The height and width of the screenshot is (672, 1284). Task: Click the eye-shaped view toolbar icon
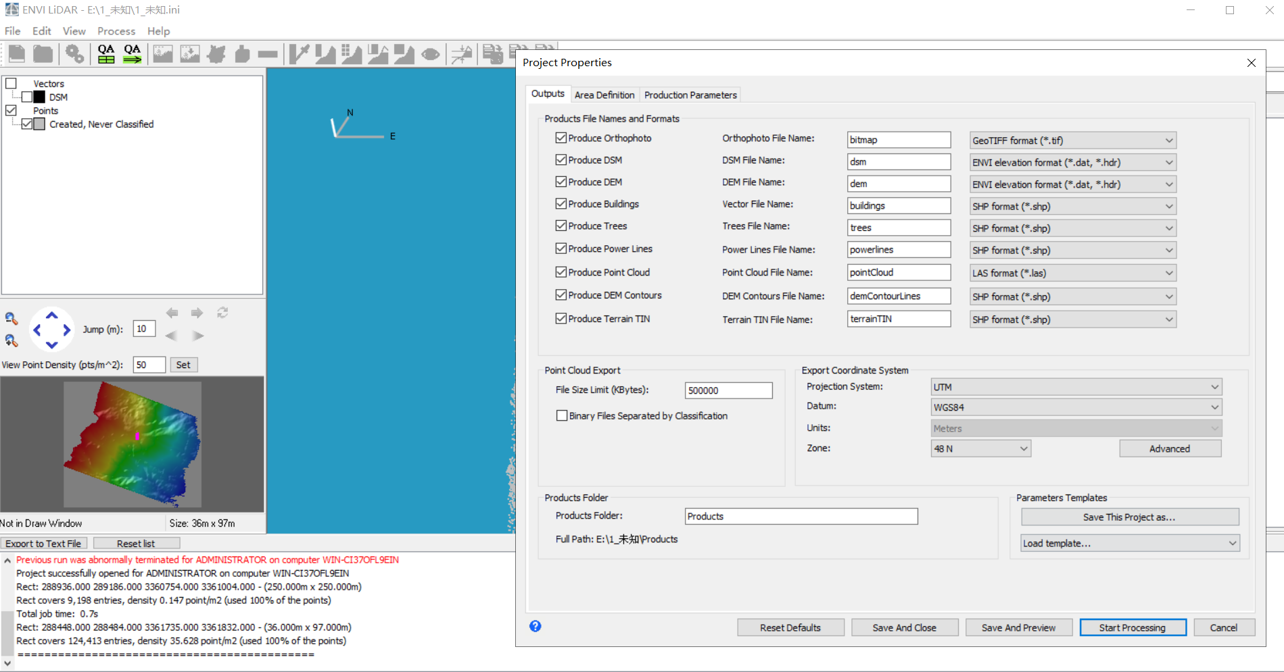[x=431, y=54]
